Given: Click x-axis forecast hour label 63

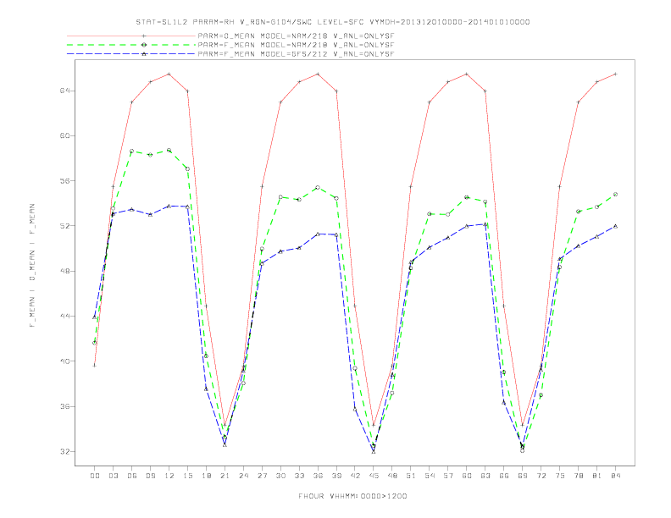Looking at the screenshot, I should (485, 476).
